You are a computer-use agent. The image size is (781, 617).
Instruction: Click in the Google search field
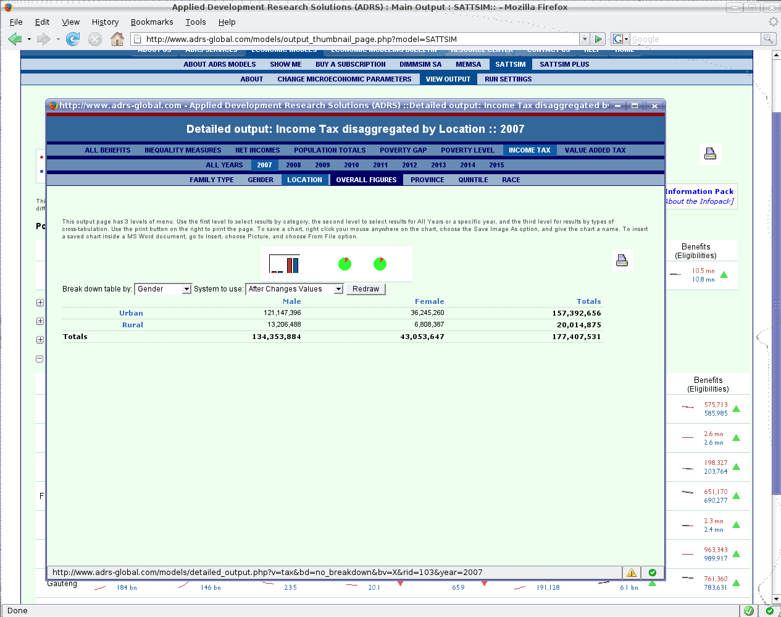(695, 39)
